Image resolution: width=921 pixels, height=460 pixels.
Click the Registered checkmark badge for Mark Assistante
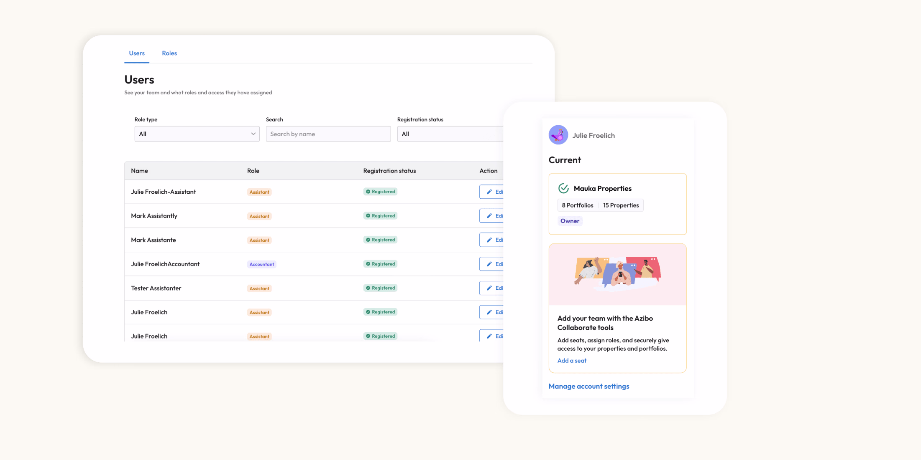point(380,240)
